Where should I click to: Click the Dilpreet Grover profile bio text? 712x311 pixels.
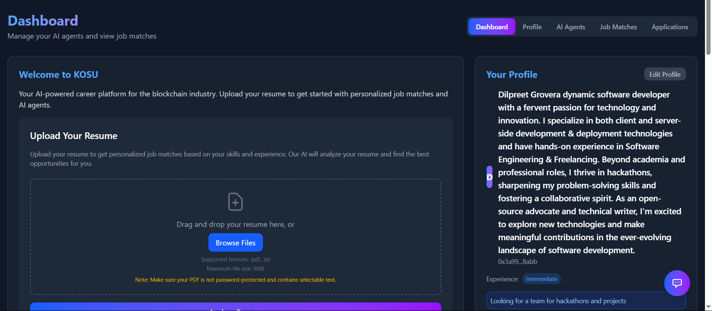tap(591, 172)
